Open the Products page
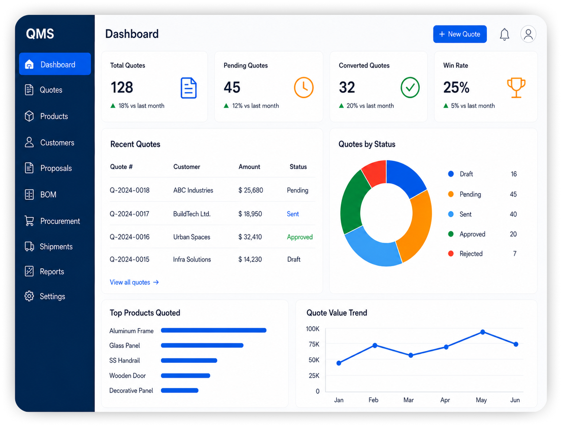The image size is (562, 427). tap(54, 116)
